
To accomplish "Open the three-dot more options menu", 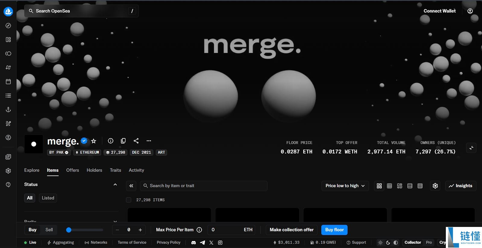I will point(149,141).
